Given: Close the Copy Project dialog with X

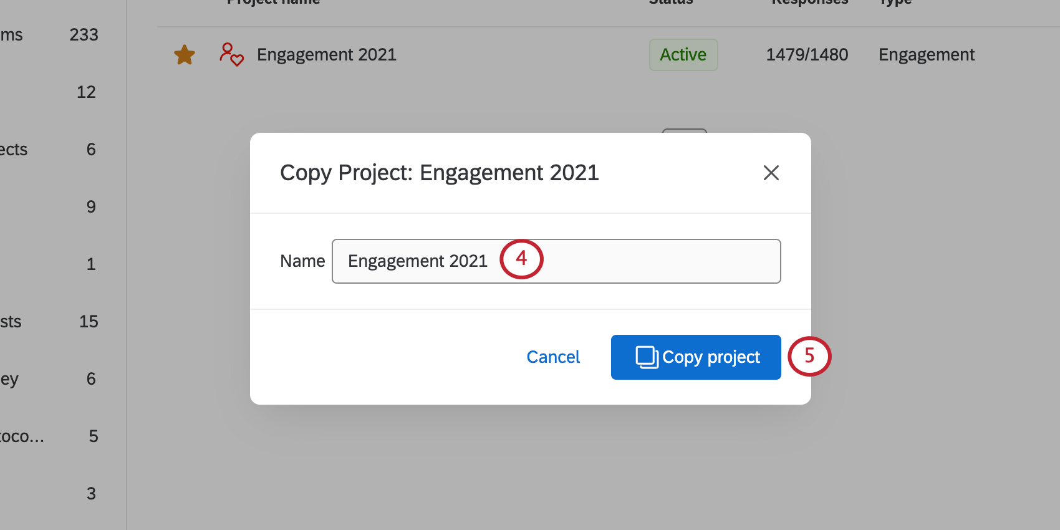Looking at the screenshot, I should (771, 173).
